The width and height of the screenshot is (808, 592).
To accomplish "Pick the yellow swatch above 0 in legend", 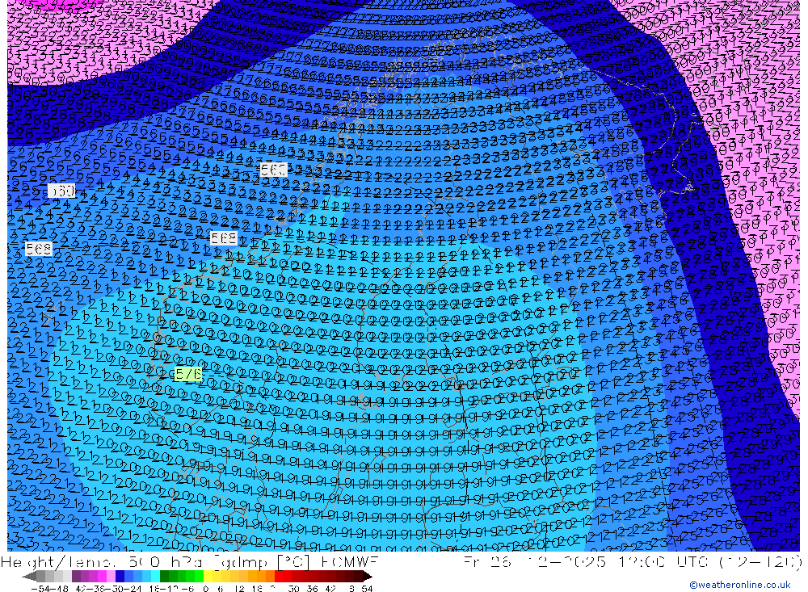I will pos(208,577).
